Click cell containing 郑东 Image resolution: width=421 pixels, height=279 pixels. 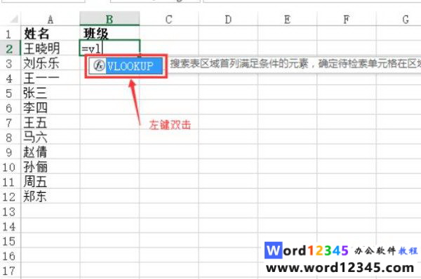point(51,197)
